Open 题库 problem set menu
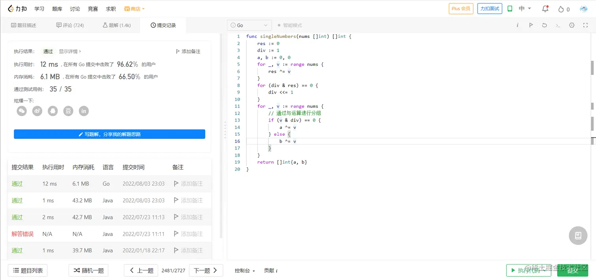 pos(57,9)
